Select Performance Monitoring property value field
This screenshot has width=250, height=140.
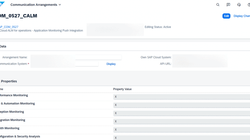tap(182, 97)
